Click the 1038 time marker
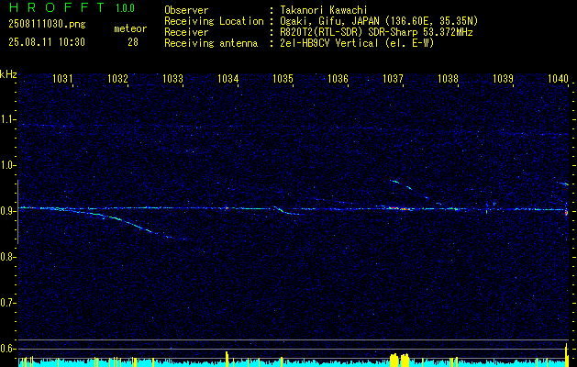This screenshot has height=367, width=577. tap(448, 78)
